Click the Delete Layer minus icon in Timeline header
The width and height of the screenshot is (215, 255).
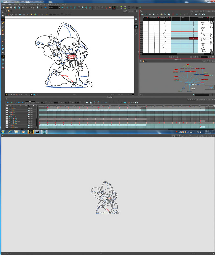click(15, 106)
